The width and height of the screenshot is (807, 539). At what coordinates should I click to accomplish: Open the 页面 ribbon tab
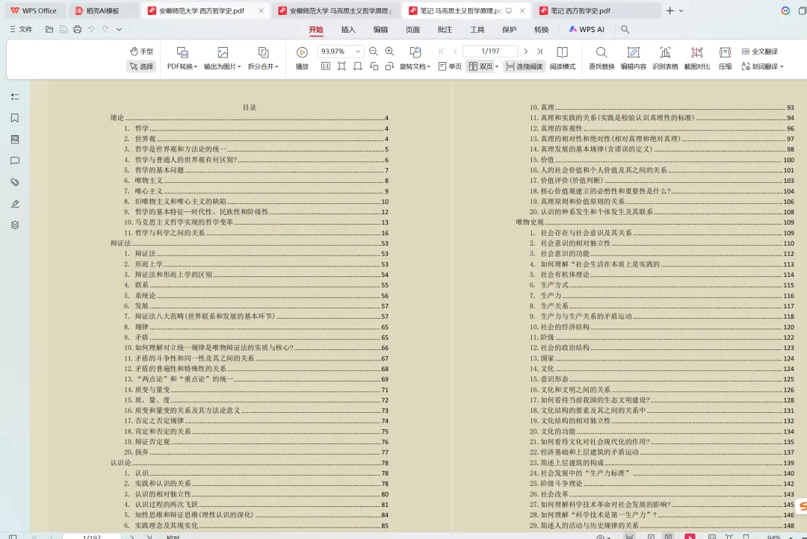tap(412, 30)
